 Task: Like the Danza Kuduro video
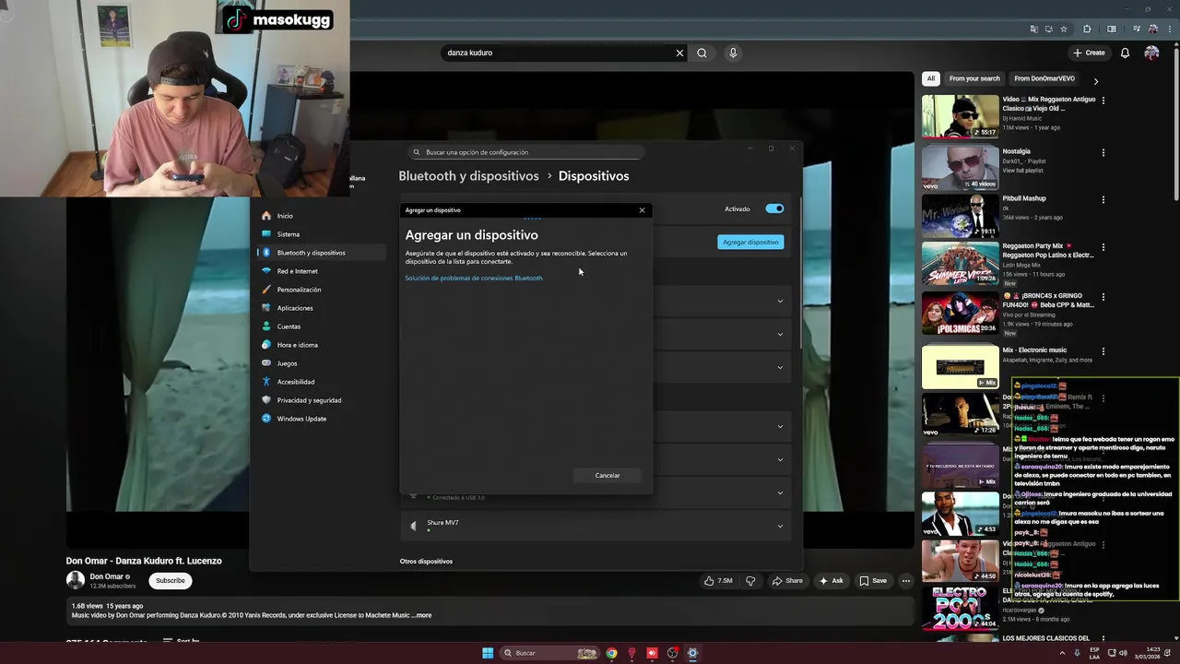click(x=720, y=581)
